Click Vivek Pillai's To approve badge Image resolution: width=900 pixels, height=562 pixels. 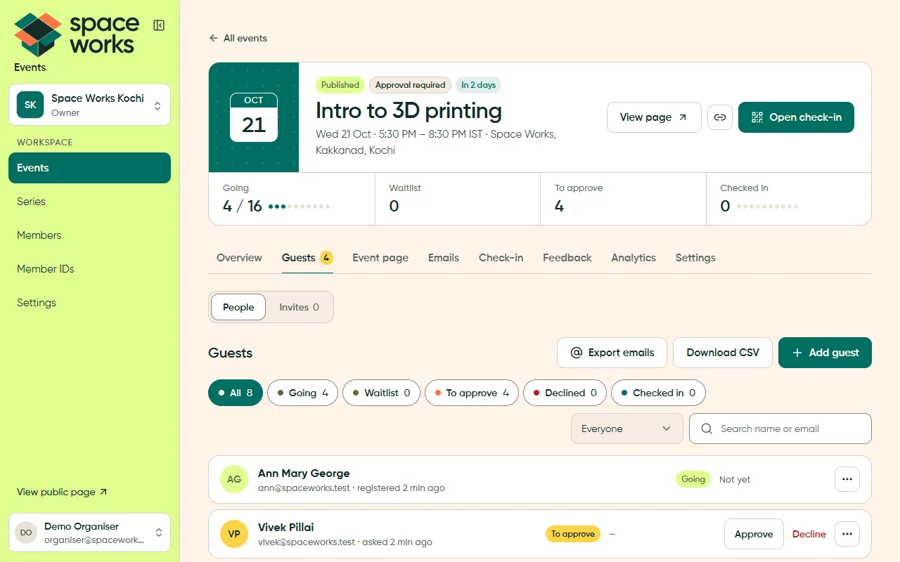pyautogui.click(x=573, y=534)
